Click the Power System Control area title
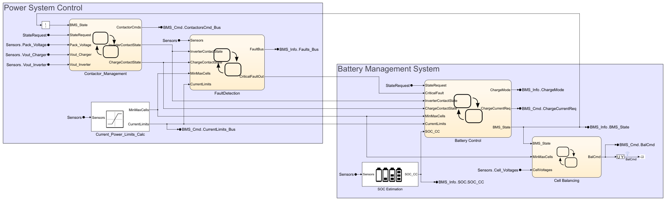Screen dimensions: 667x203 coord(43,8)
